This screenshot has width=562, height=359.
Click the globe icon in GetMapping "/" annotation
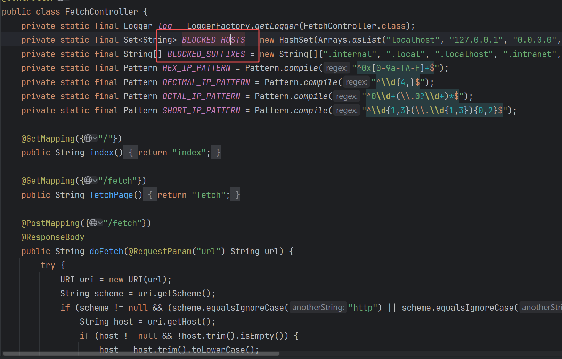coord(88,138)
